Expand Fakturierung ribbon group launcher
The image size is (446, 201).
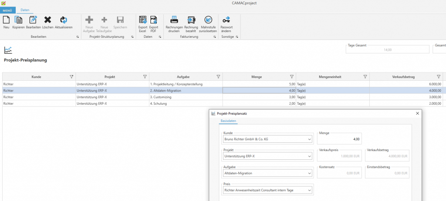click(x=215, y=37)
